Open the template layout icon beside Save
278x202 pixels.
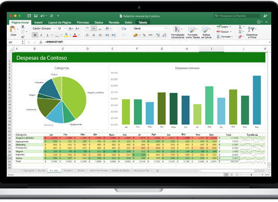click(29, 16)
